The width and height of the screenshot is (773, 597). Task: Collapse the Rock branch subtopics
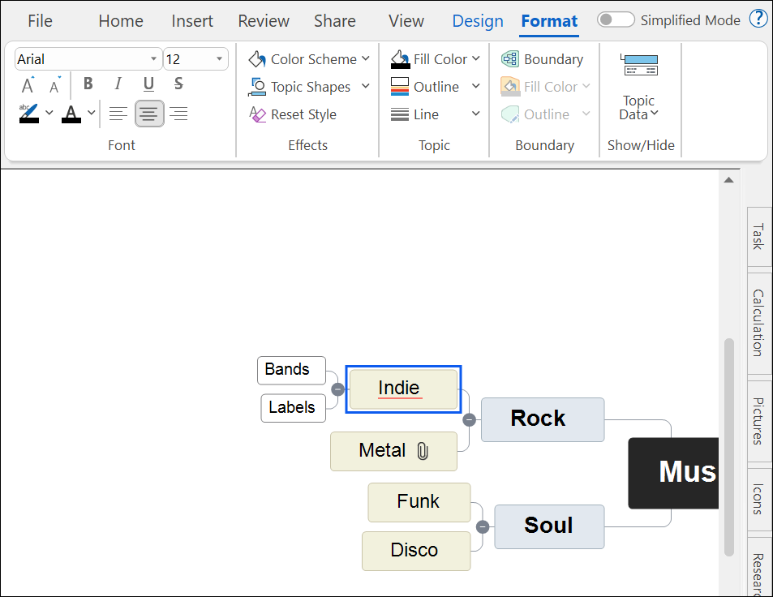[x=469, y=420]
